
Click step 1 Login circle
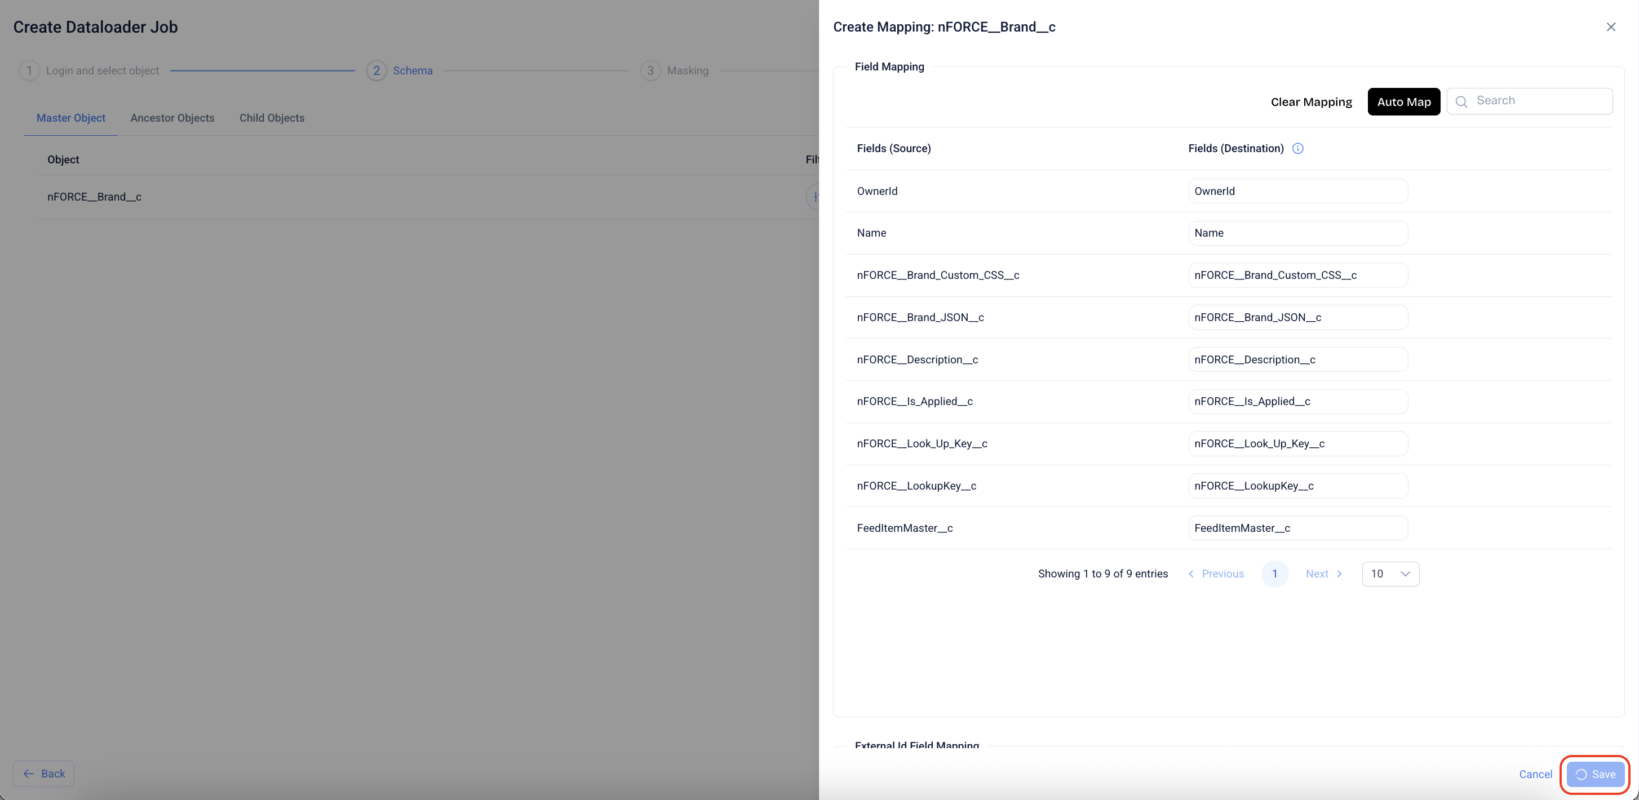coord(29,70)
